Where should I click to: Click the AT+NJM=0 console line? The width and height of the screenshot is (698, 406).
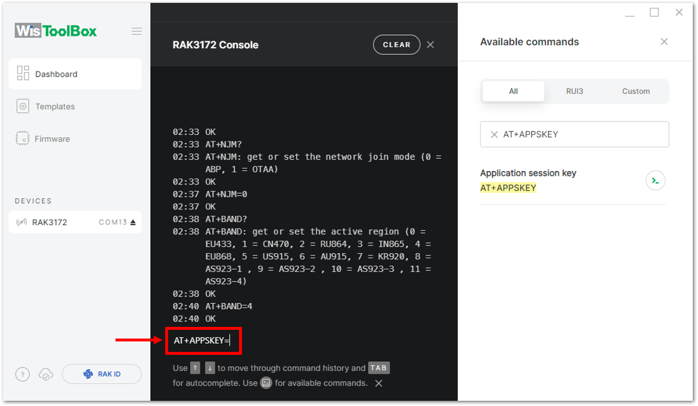(x=226, y=194)
